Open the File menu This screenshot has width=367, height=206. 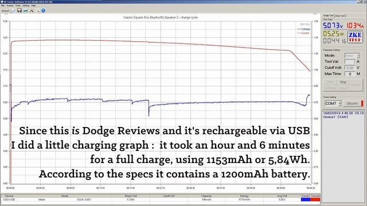tap(3, 6)
